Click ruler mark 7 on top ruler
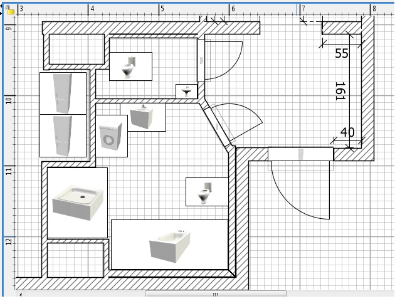This screenshot has width=395, height=301. click(x=303, y=9)
